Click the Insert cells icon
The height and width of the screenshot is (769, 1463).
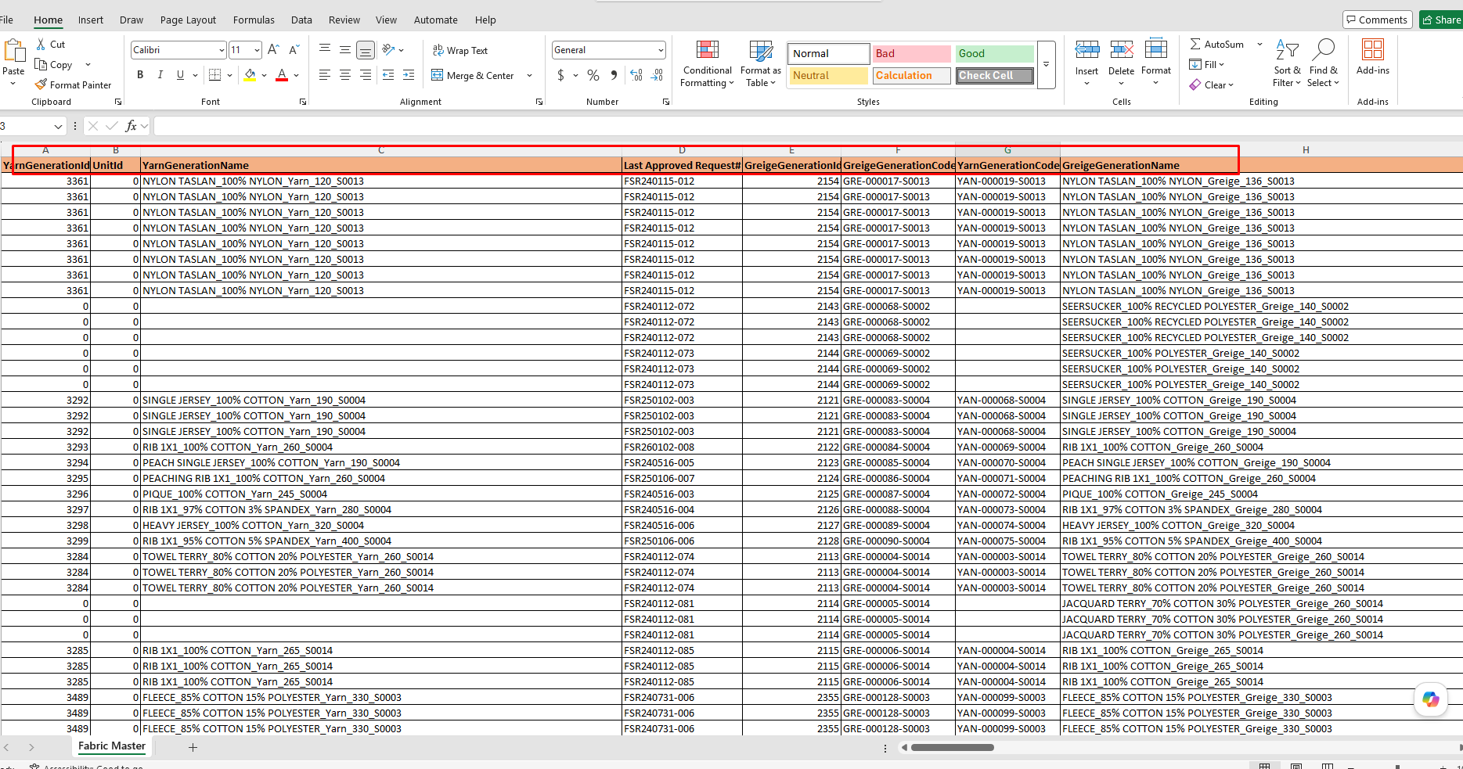click(x=1086, y=50)
